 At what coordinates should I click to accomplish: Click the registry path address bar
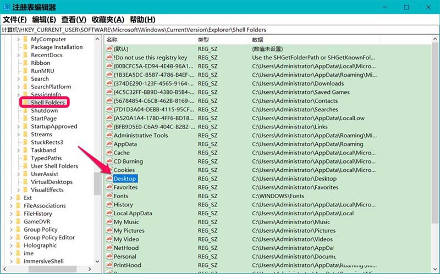[x=220, y=30]
